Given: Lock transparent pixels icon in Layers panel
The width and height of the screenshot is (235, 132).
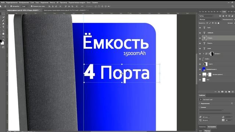Looking at the screenshot, I should (x=207, y=23).
